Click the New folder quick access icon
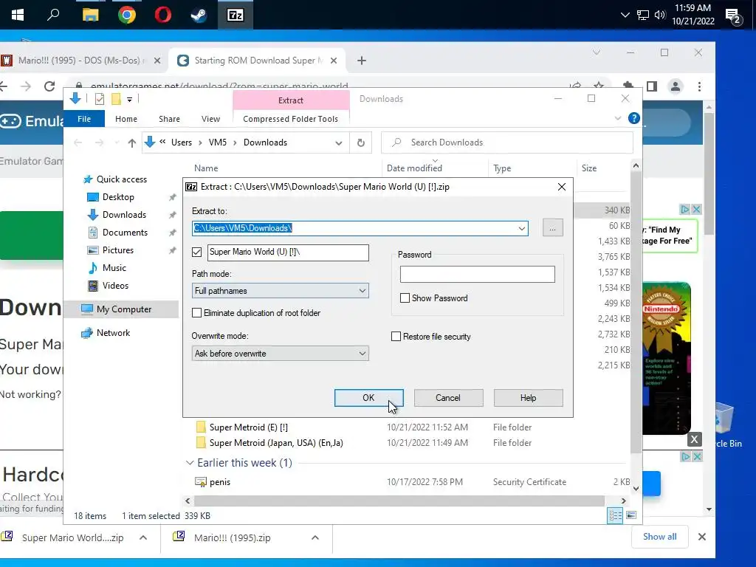 [x=116, y=99]
